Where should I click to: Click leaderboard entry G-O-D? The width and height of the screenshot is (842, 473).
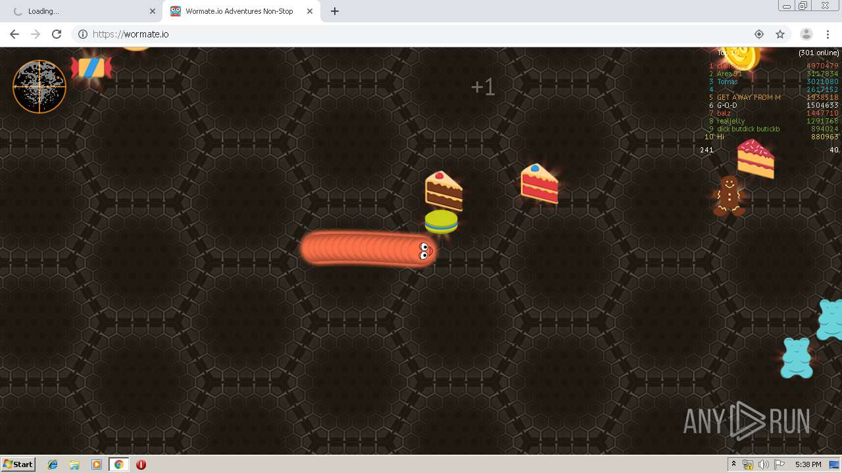tap(727, 105)
